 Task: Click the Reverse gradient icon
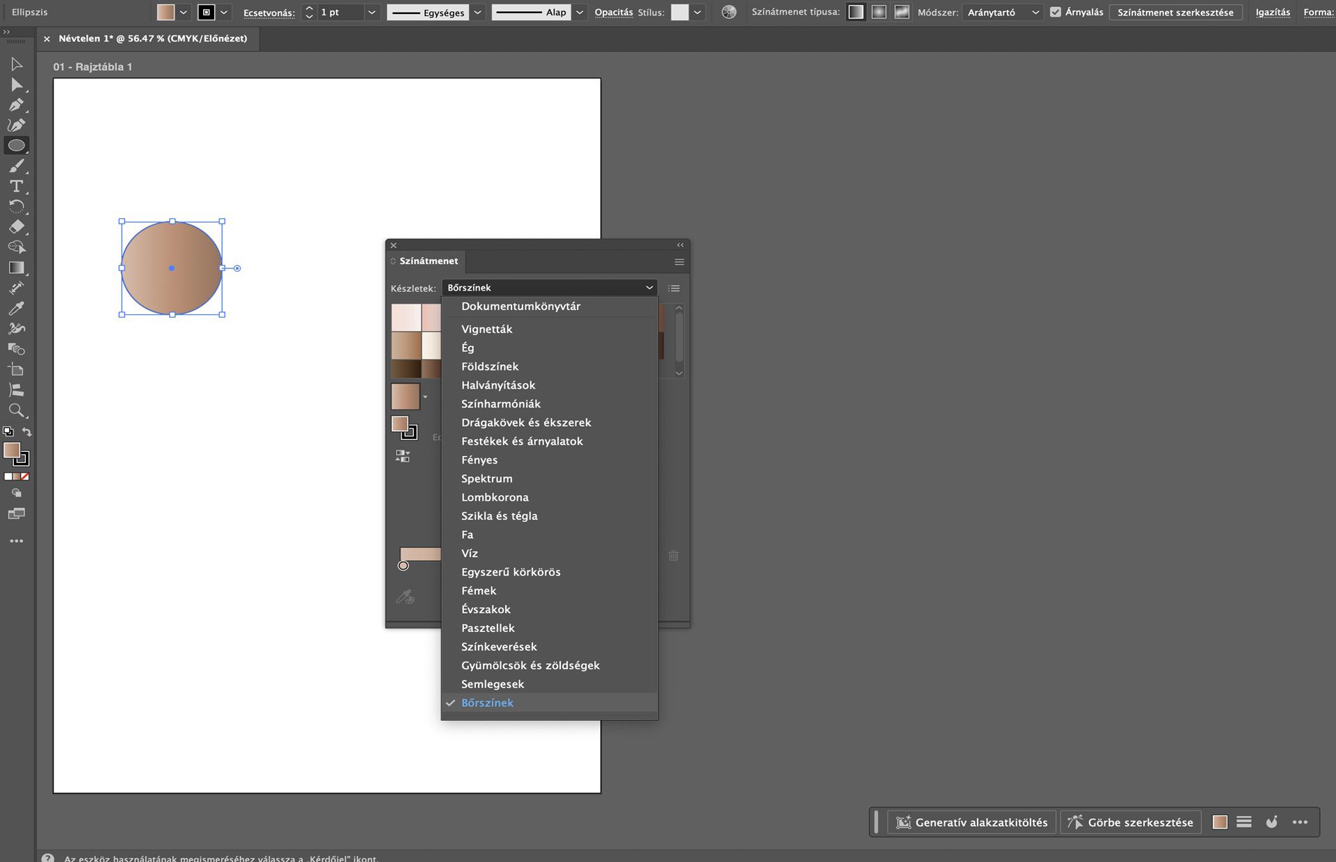pyautogui.click(x=403, y=456)
